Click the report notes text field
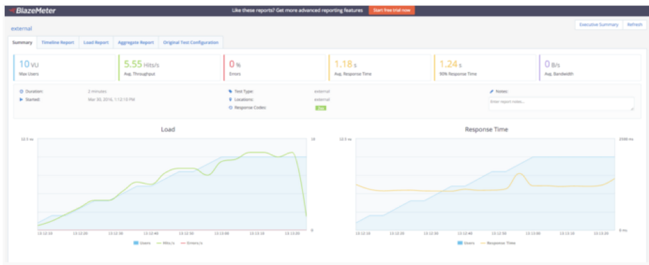 [x=561, y=103]
